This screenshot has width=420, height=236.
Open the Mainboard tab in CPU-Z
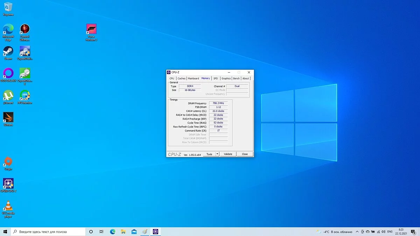click(193, 78)
